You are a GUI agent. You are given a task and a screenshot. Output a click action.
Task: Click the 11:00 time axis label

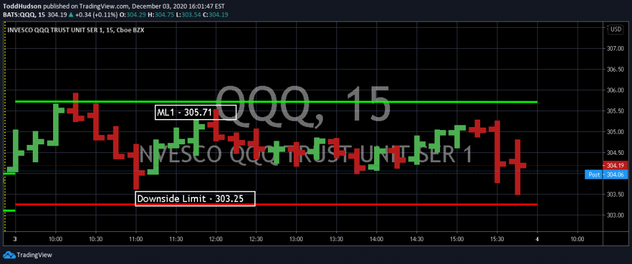click(x=136, y=239)
